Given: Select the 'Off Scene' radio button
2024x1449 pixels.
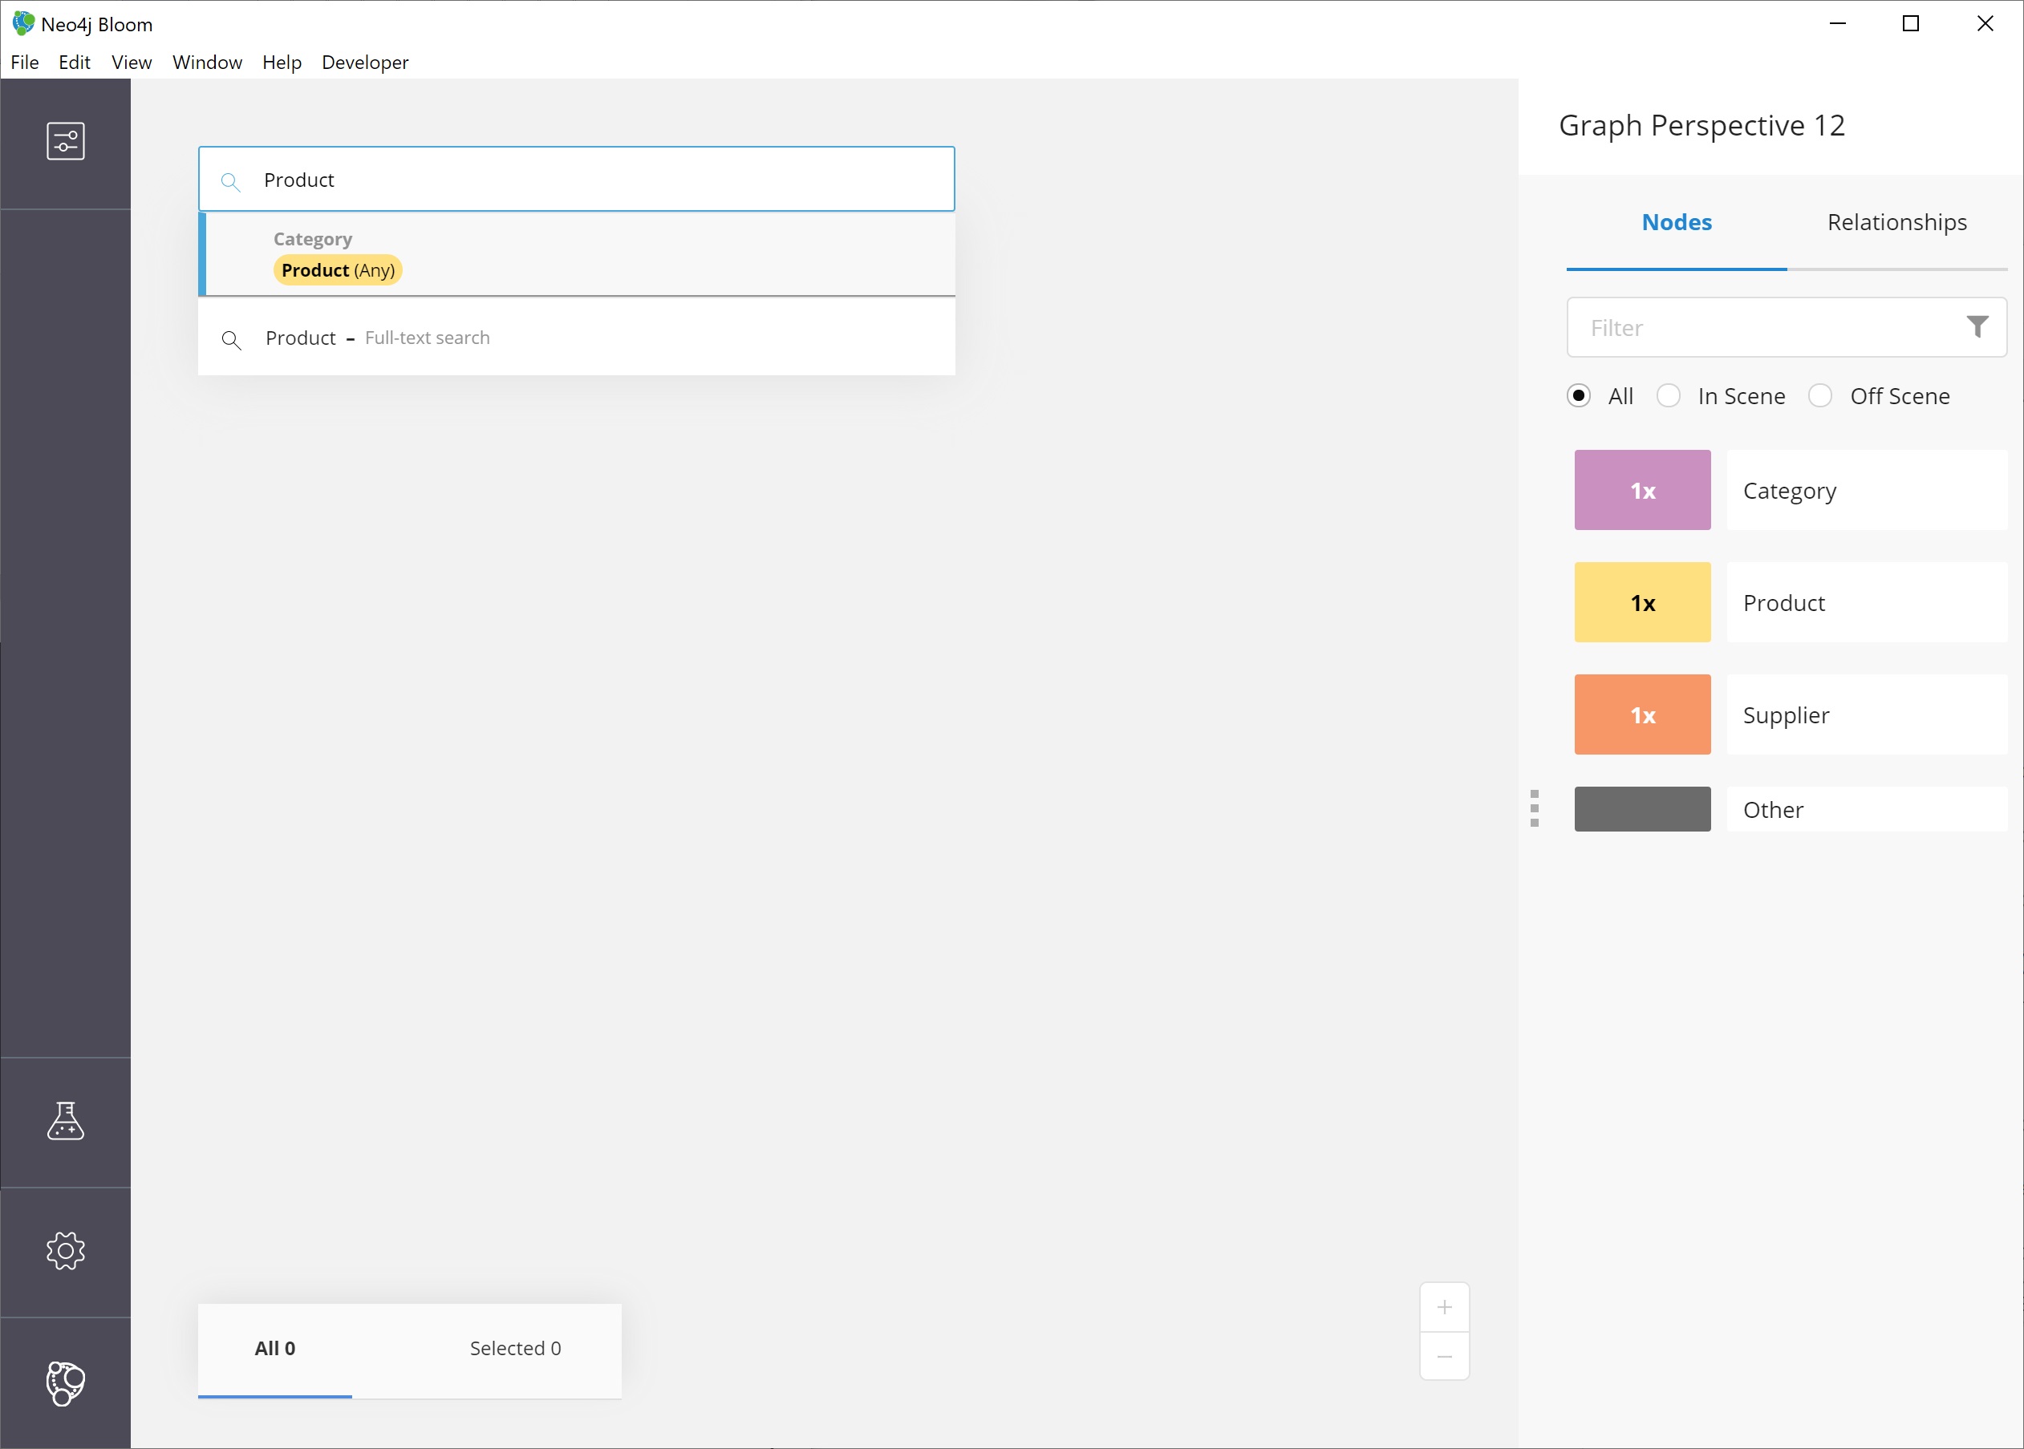Looking at the screenshot, I should [x=1820, y=395].
